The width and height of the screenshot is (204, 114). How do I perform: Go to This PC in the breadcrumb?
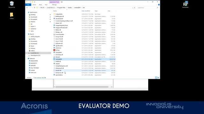pos(42,8)
